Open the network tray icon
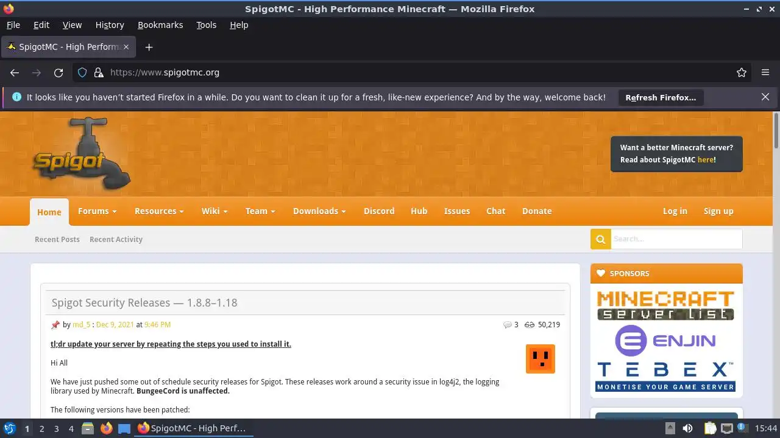The height and width of the screenshot is (438, 780). point(727,428)
